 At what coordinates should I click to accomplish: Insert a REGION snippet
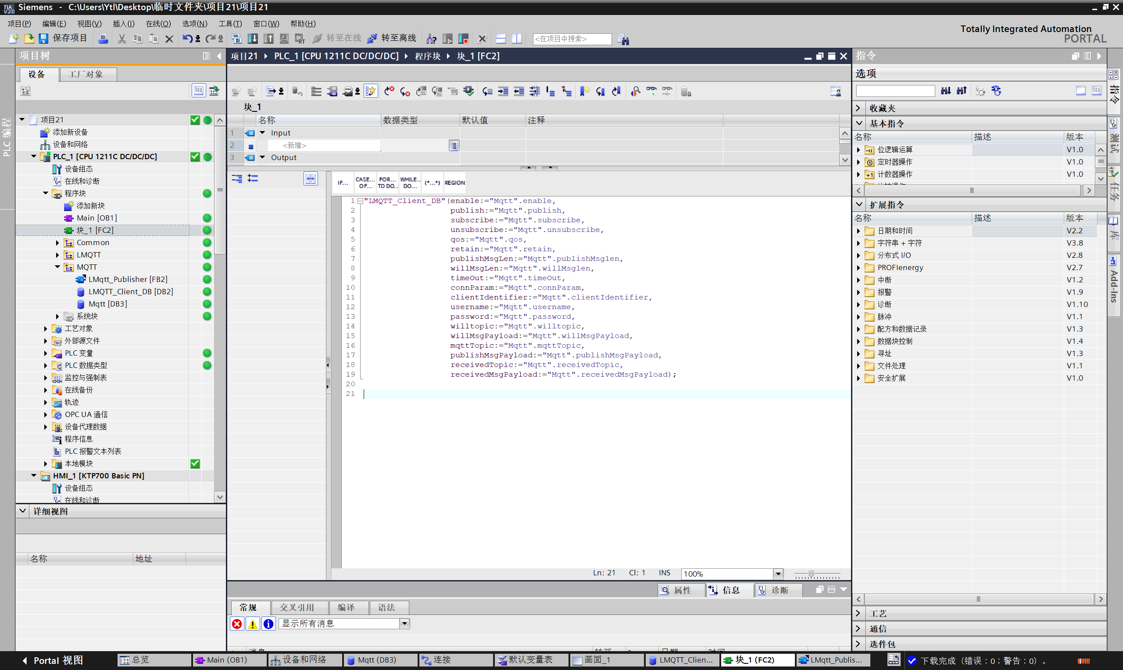click(454, 182)
